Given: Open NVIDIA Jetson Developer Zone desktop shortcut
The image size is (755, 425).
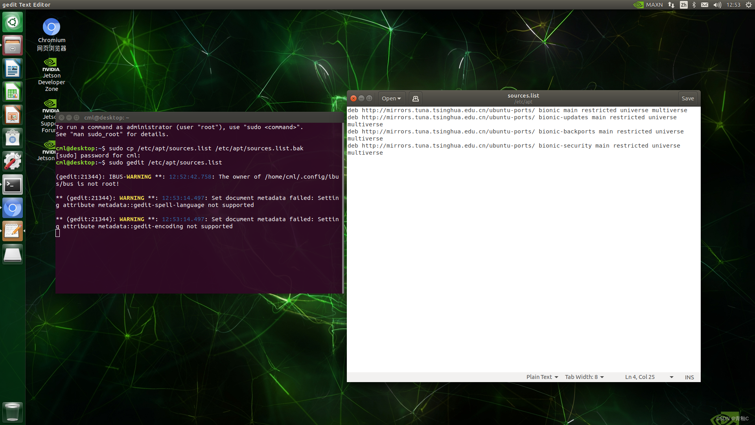Looking at the screenshot, I should tap(52, 75).
